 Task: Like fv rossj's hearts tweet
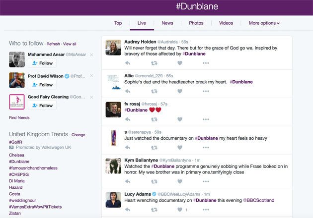pos(180,119)
